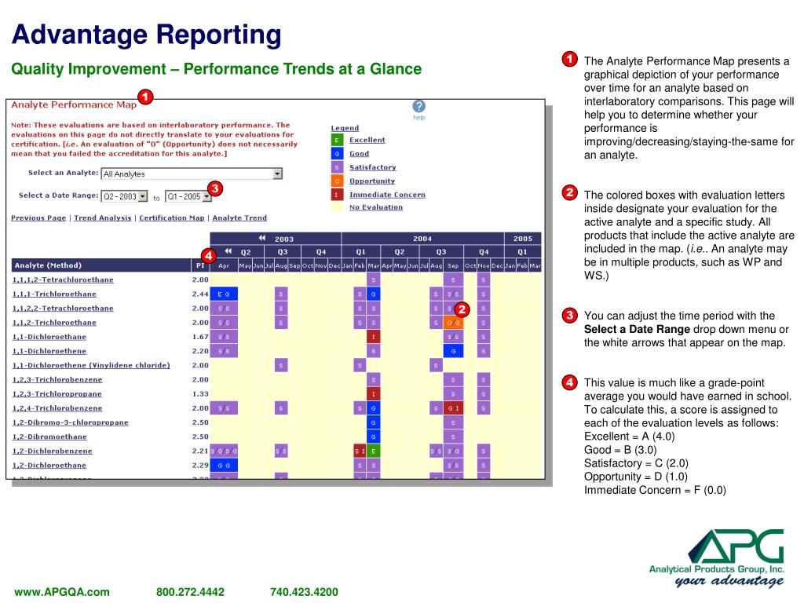Click the orange O G cell for 1,1,2-Trichloroethane
The image size is (804, 603).
453,323
